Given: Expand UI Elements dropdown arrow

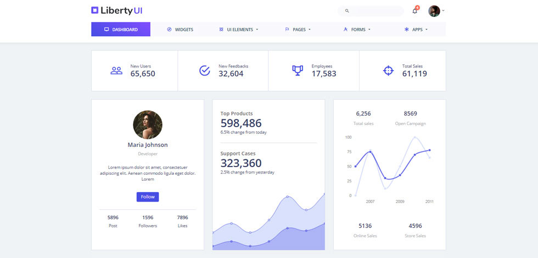Looking at the screenshot, I should point(257,30).
